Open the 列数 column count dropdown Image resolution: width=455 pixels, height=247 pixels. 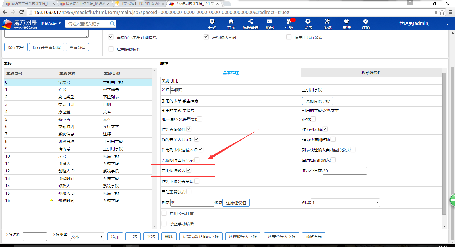click(x=346, y=203)
